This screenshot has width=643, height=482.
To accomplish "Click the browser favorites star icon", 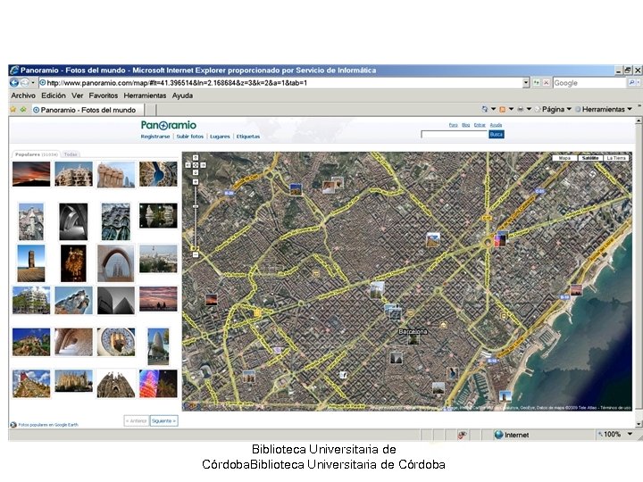I will 13,110.
